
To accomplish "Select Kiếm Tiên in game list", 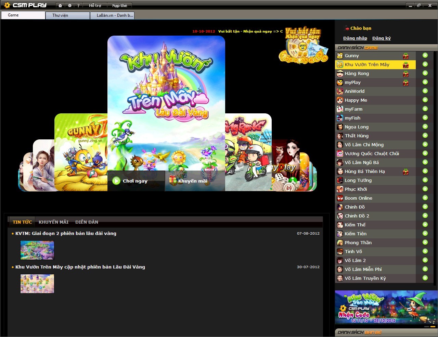I will 375,234.
